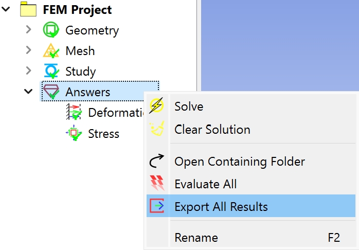Click the blue Study node icon

pos(51,71)
